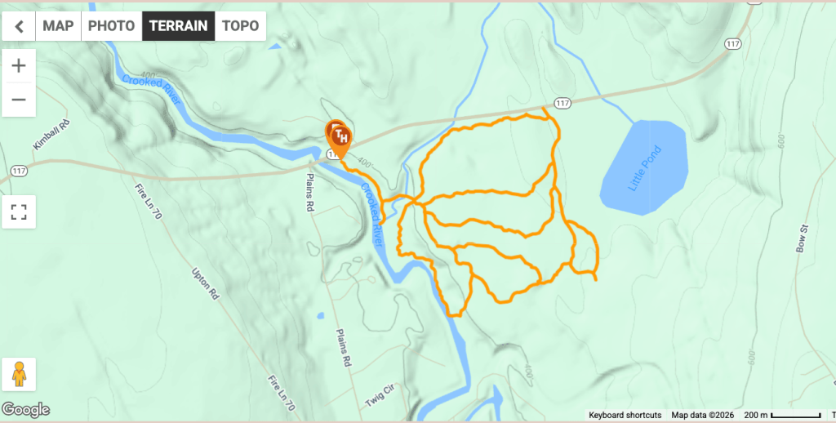
Task: Toggle fullscreen map view
Action: tap(19, 211)
